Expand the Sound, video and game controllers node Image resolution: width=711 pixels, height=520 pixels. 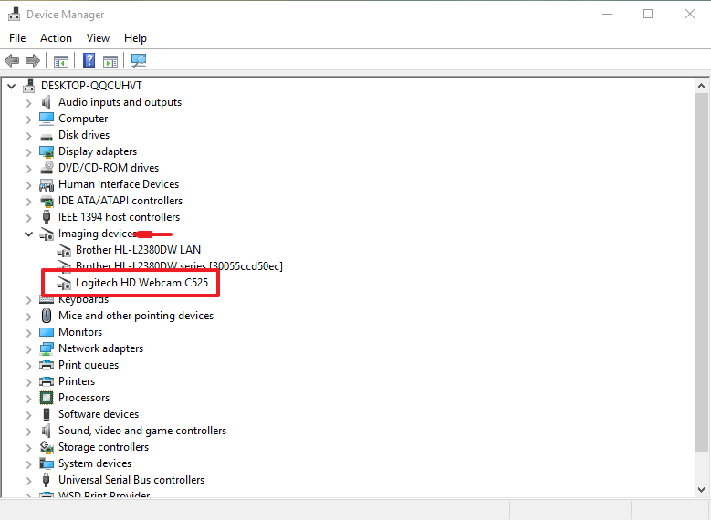click(29, 432)
